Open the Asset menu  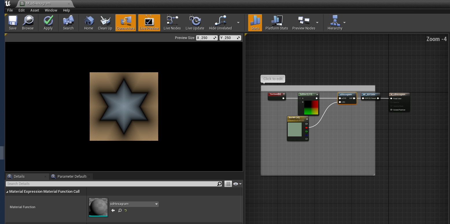pyautogui.click(x=35, y=10)
